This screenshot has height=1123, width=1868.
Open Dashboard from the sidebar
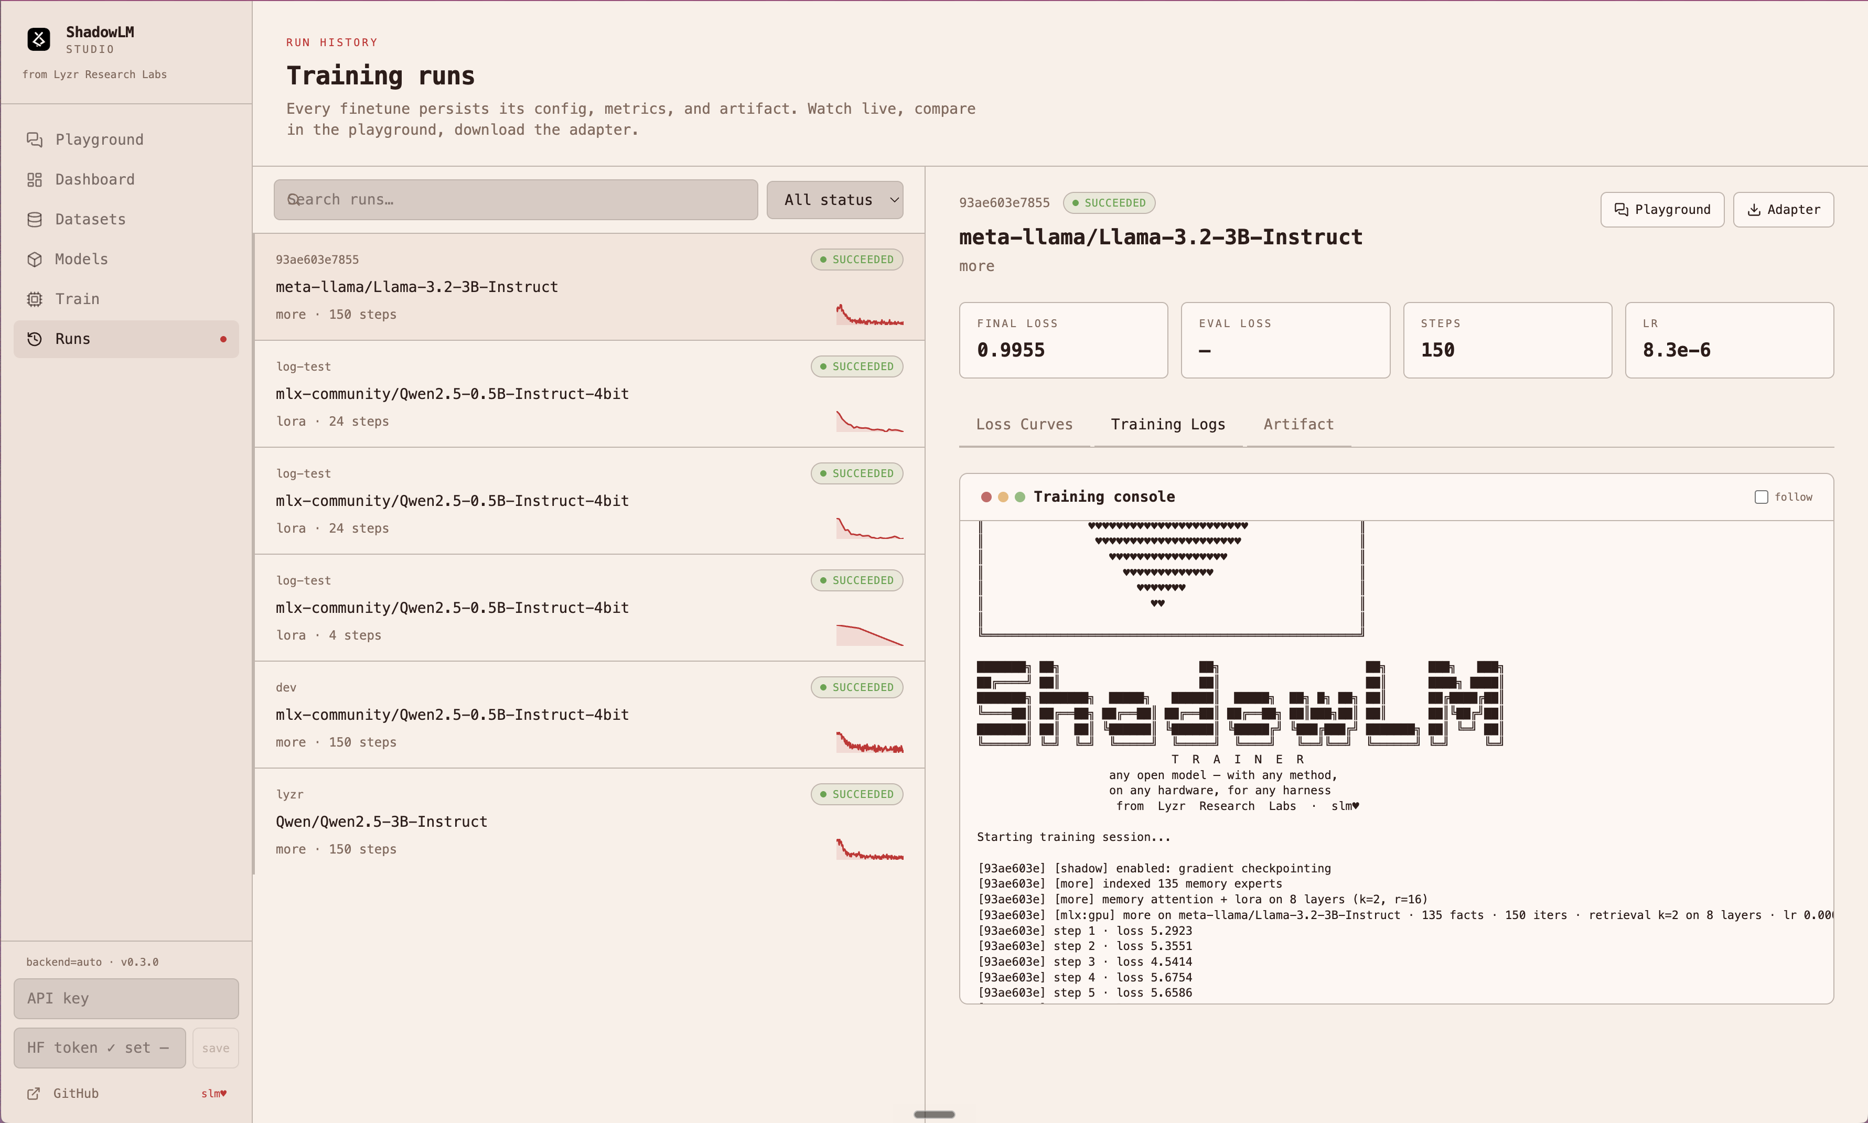(x=126, y=179)
